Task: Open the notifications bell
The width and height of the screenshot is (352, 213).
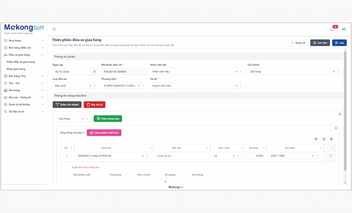Action: coord(332,29)
